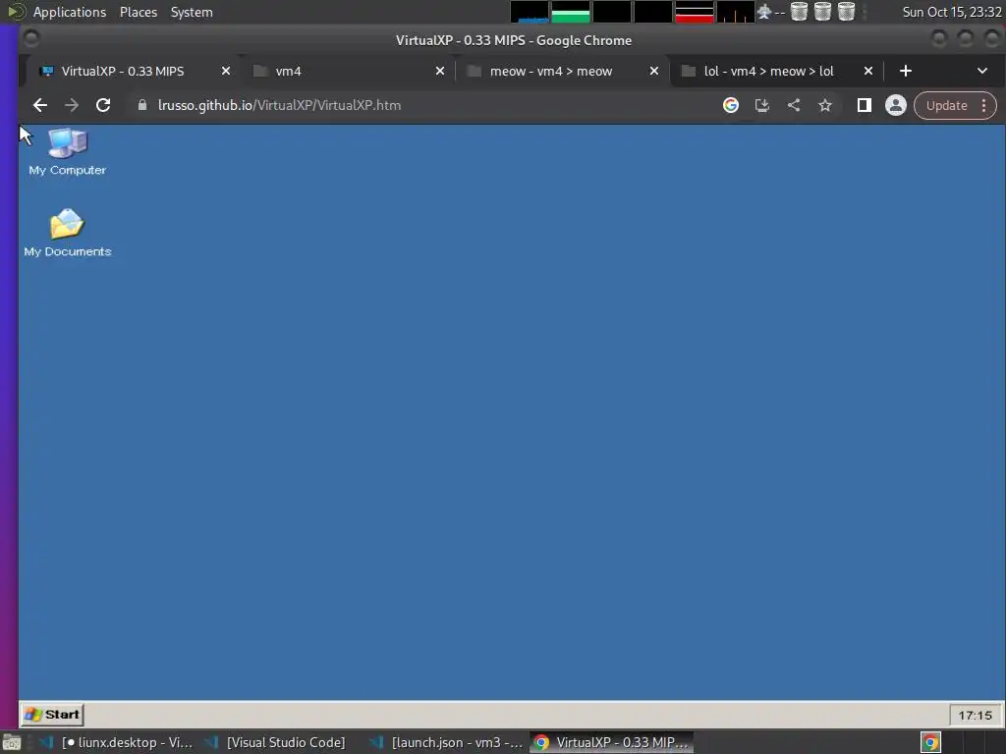Close the meow tab
The width and height of the screenshot is (1006, 754).
(x=654, y=71)
